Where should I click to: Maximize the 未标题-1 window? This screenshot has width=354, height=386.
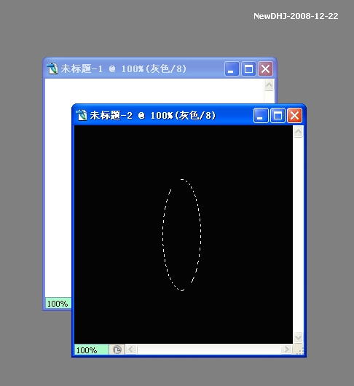[248, 68]
